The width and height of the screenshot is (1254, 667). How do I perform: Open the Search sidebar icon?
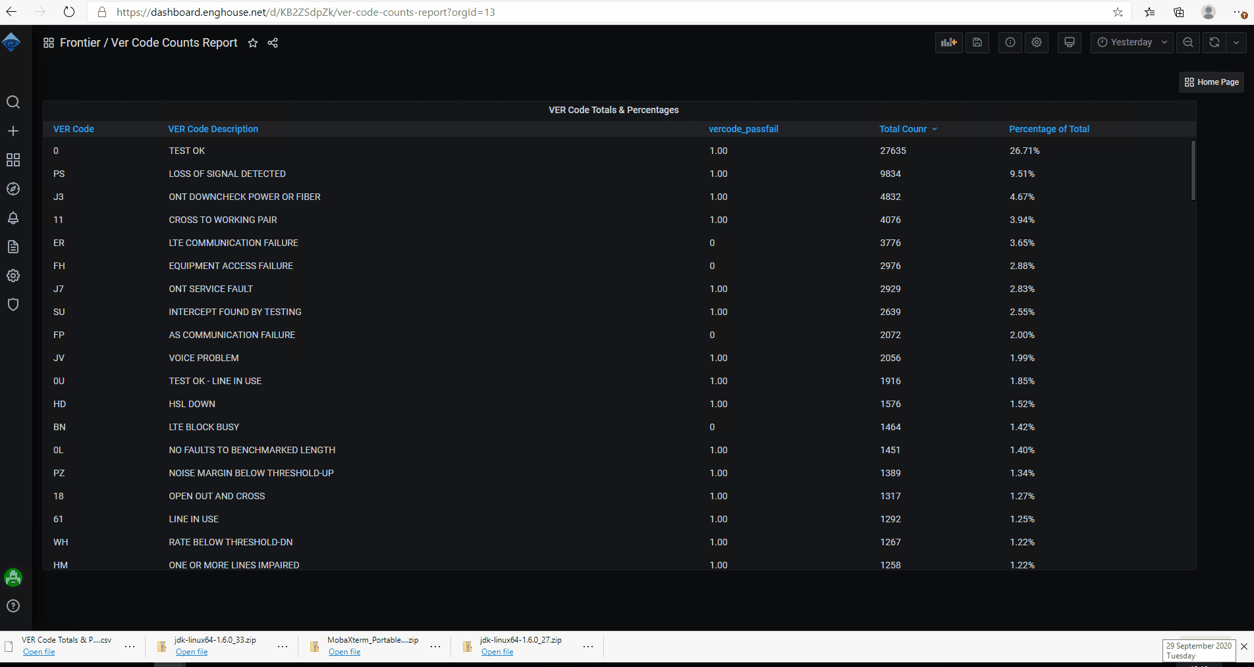point(13,102)
